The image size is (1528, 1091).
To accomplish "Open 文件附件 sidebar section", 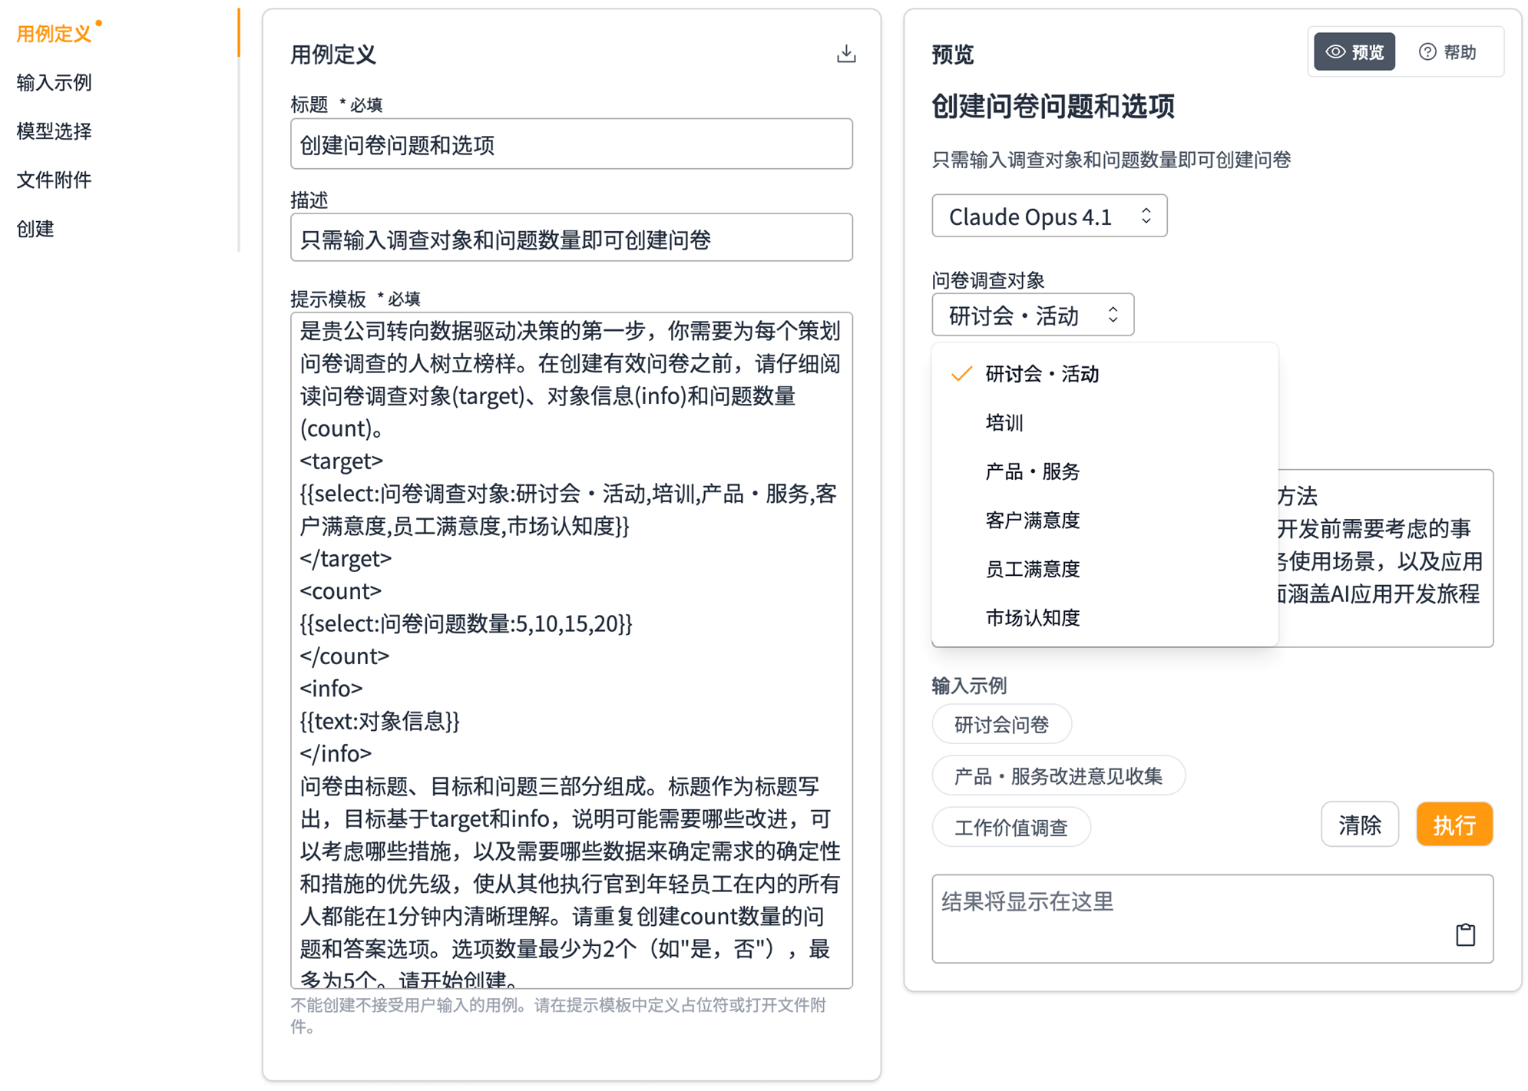I will coord(54,180).
